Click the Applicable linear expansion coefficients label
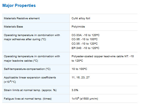This screenshot has height=107, width=141. (x=30, y=79)
